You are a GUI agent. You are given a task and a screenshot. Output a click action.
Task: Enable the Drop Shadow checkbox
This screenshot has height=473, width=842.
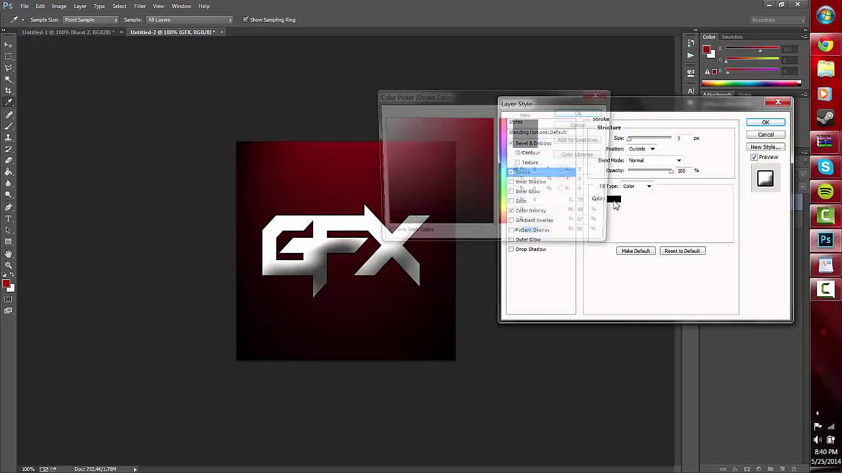pos(511,250)
